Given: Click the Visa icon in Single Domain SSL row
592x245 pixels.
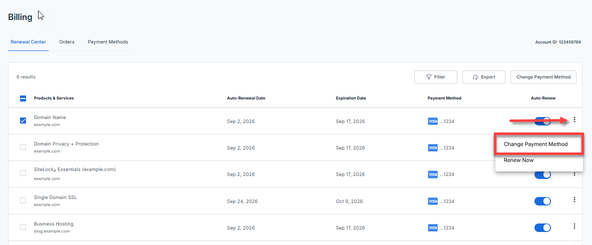Looking at the screenshot, I should tap(432, 201).
